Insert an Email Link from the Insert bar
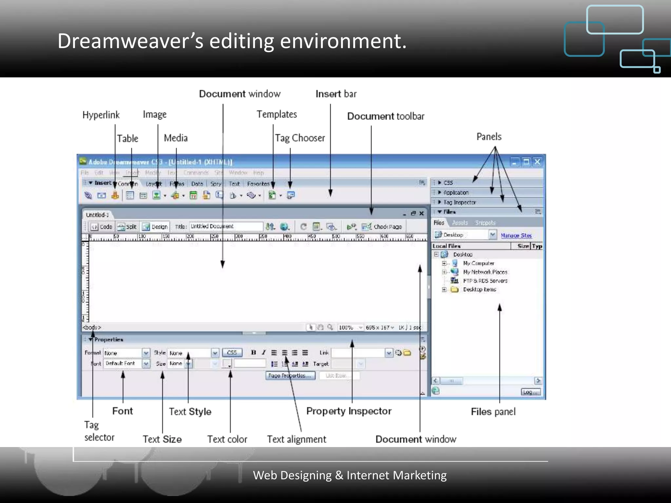This screenshot has height=503, width=671. point(102,196)
